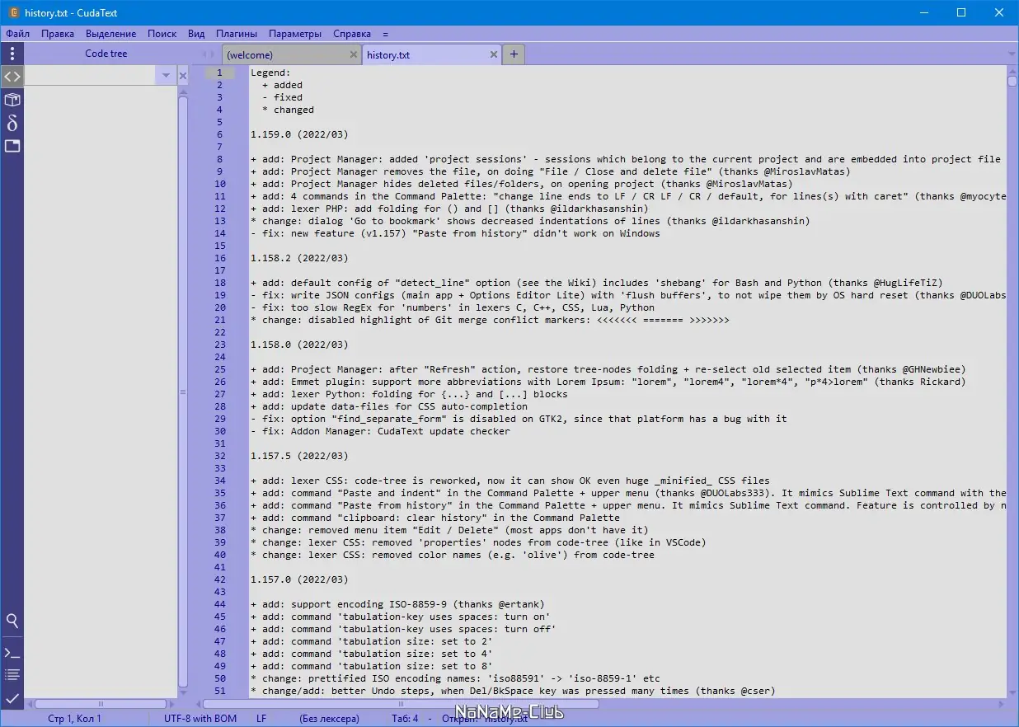Open the Выделение menu

tap(110, 34)
